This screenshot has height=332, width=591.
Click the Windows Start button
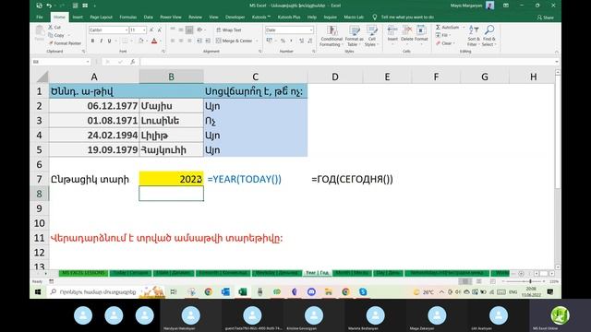38,291
